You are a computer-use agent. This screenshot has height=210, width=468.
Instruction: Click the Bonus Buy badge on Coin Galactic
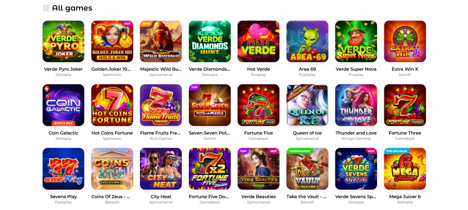[63, 123]
